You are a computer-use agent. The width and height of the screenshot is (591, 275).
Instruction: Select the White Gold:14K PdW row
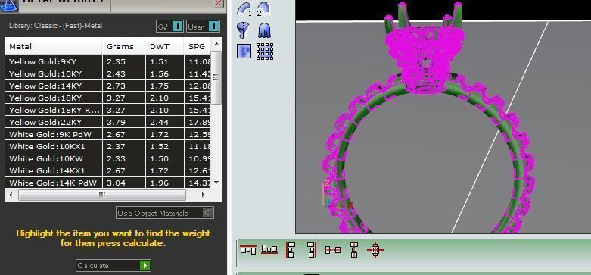(107, 183)
